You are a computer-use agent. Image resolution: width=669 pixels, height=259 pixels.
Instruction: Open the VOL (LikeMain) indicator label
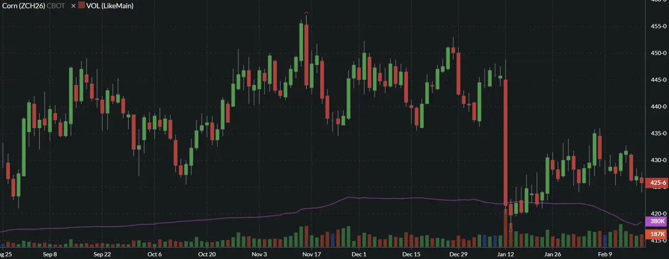tap(109, 6)
